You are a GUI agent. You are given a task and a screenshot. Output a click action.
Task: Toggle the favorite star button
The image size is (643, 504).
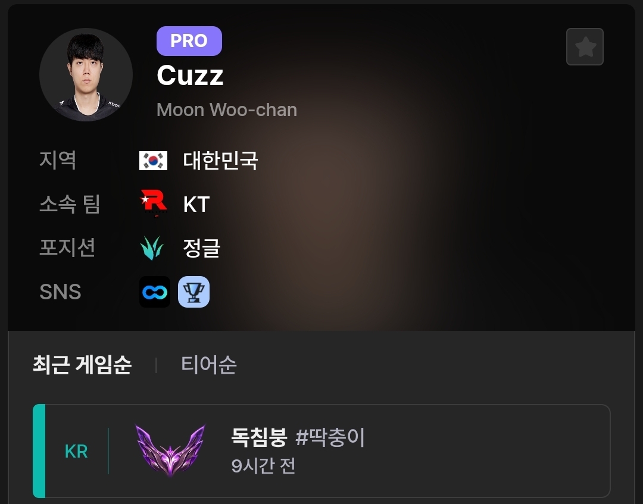[x=585, y=47]
